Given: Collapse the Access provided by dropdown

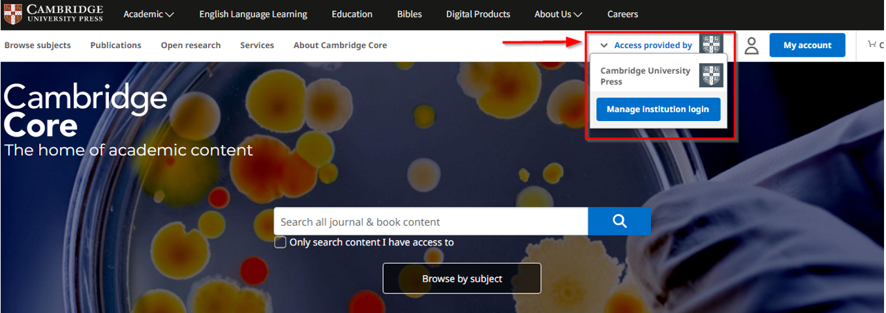Looking at the screenshot, I should point(646,46).
